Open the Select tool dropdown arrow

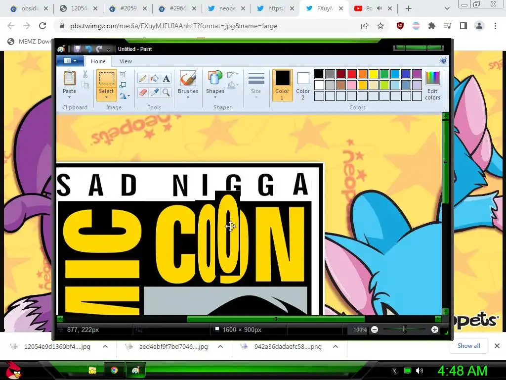point(106,97)
